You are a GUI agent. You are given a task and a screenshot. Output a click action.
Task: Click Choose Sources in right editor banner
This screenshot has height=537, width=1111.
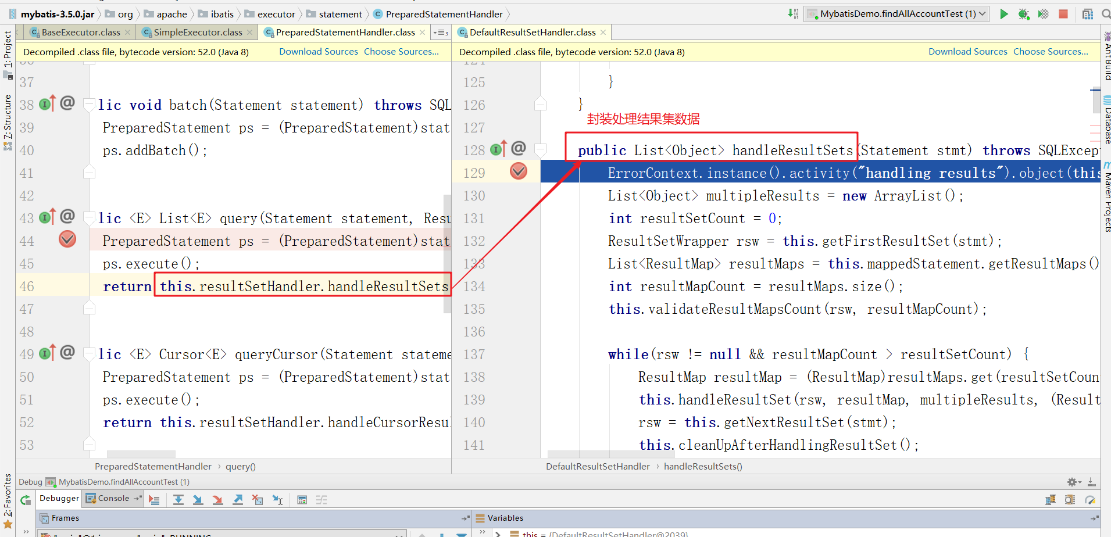tap(1051, 52)
